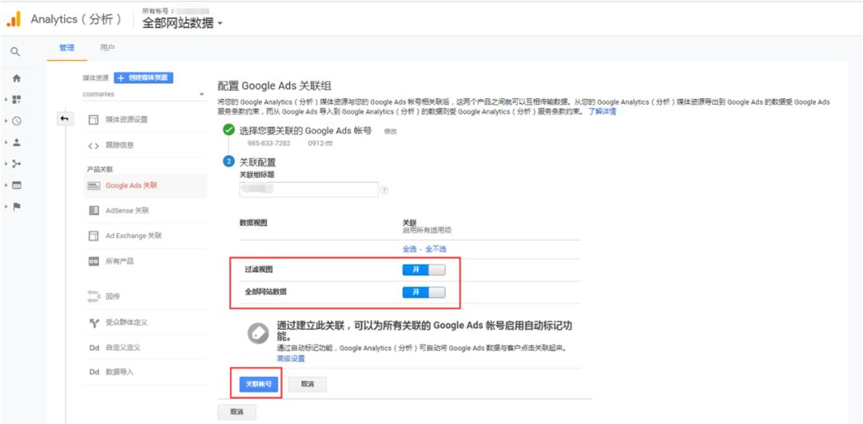
Task: Expand the Audience section arrow in sidebar
Action: coord(6,142)
